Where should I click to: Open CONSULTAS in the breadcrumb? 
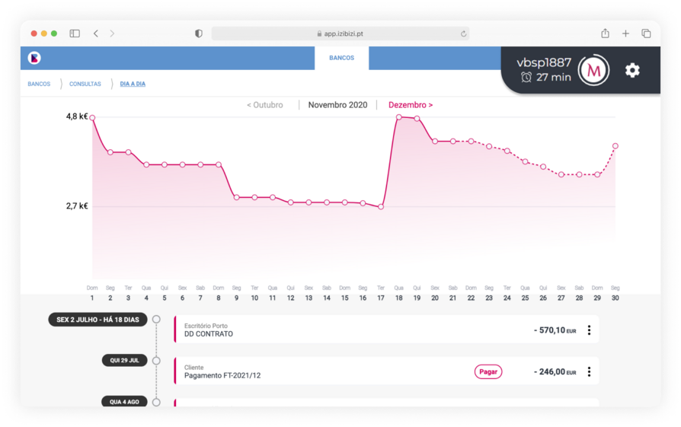click(85, 84)
